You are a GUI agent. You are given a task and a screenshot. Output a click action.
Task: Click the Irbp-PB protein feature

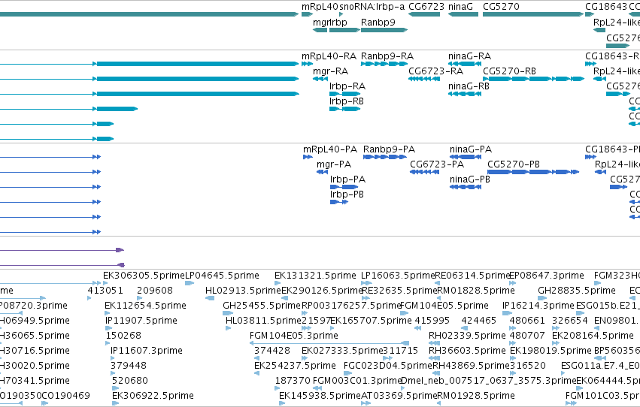(338, 202)
